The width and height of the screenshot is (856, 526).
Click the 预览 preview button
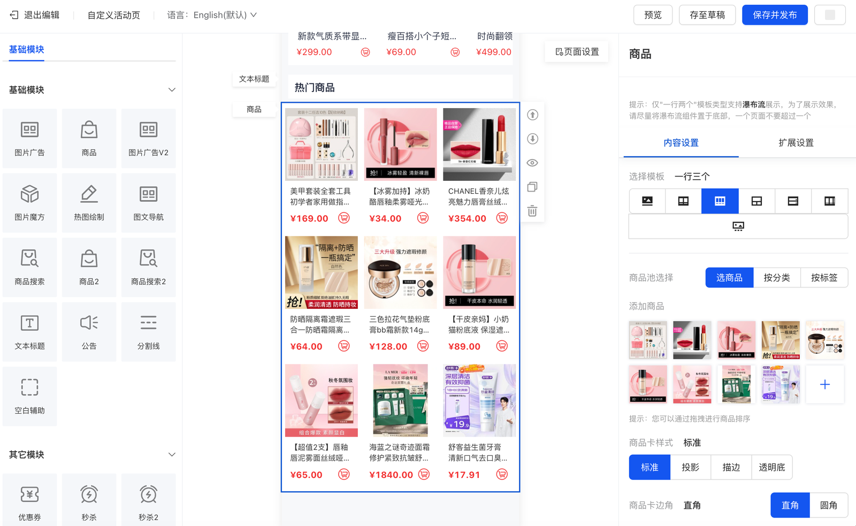[652, 15]
